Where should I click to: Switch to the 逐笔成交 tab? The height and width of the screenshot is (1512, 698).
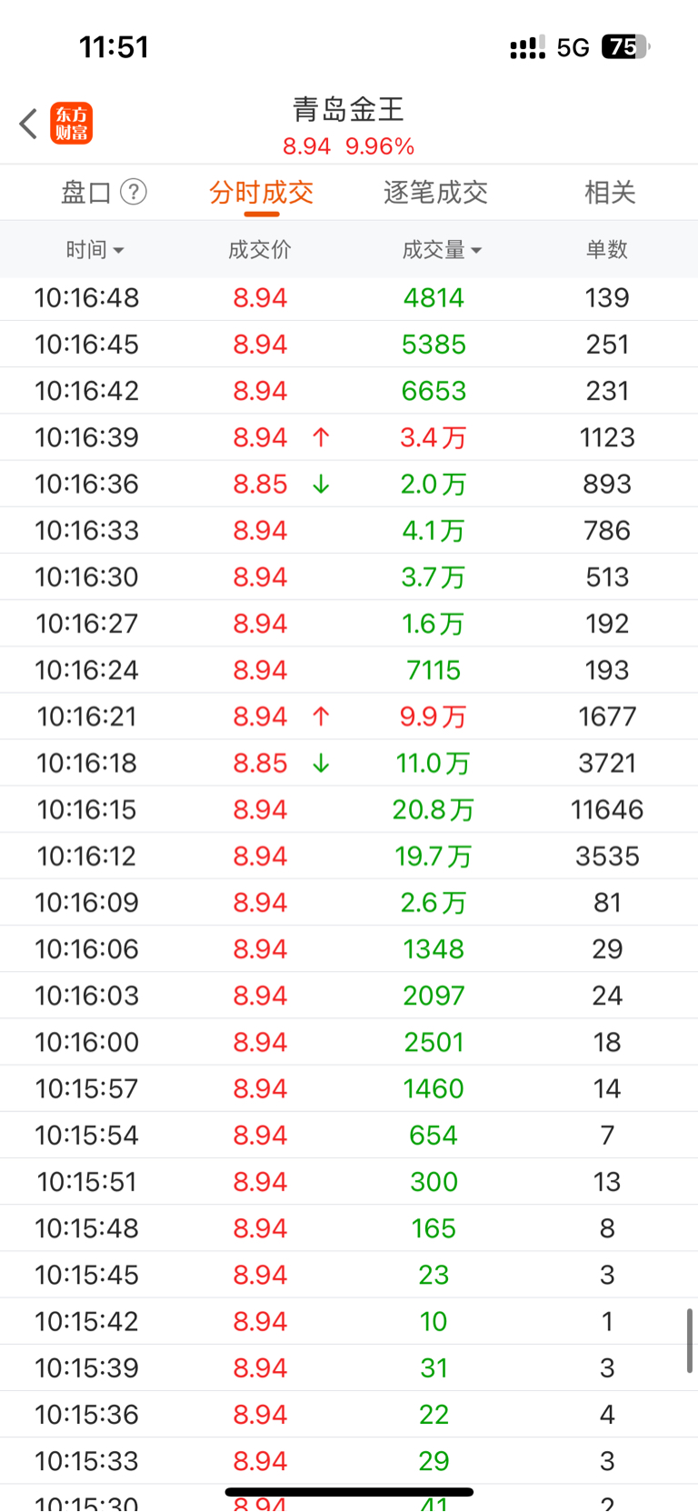pyautogui.click(x=435, y=192)
